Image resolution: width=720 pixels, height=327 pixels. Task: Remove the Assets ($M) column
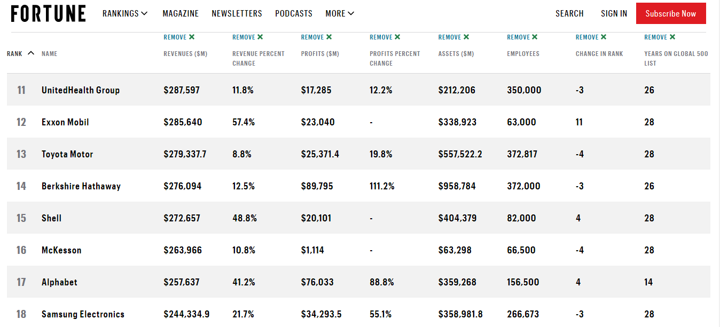(453, 37)
